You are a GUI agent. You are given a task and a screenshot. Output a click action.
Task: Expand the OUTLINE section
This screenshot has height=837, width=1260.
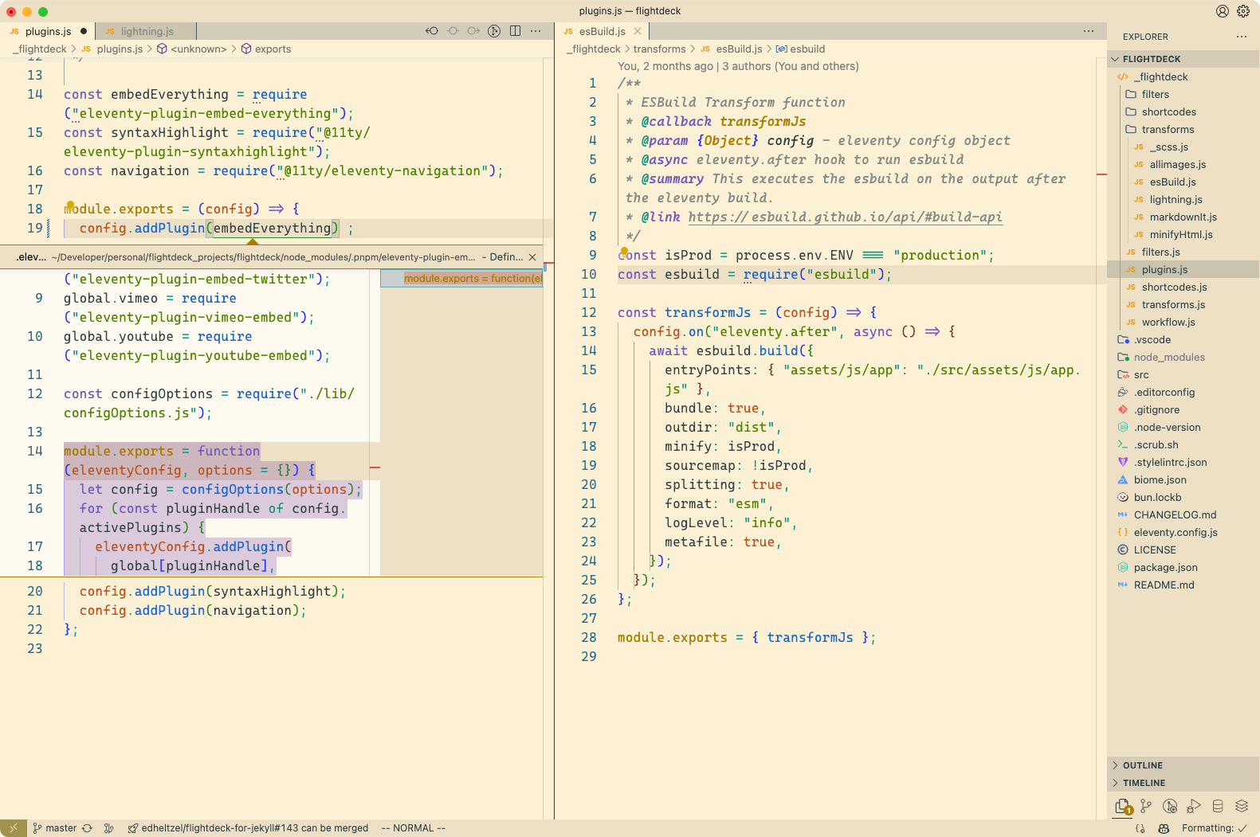1183,765
